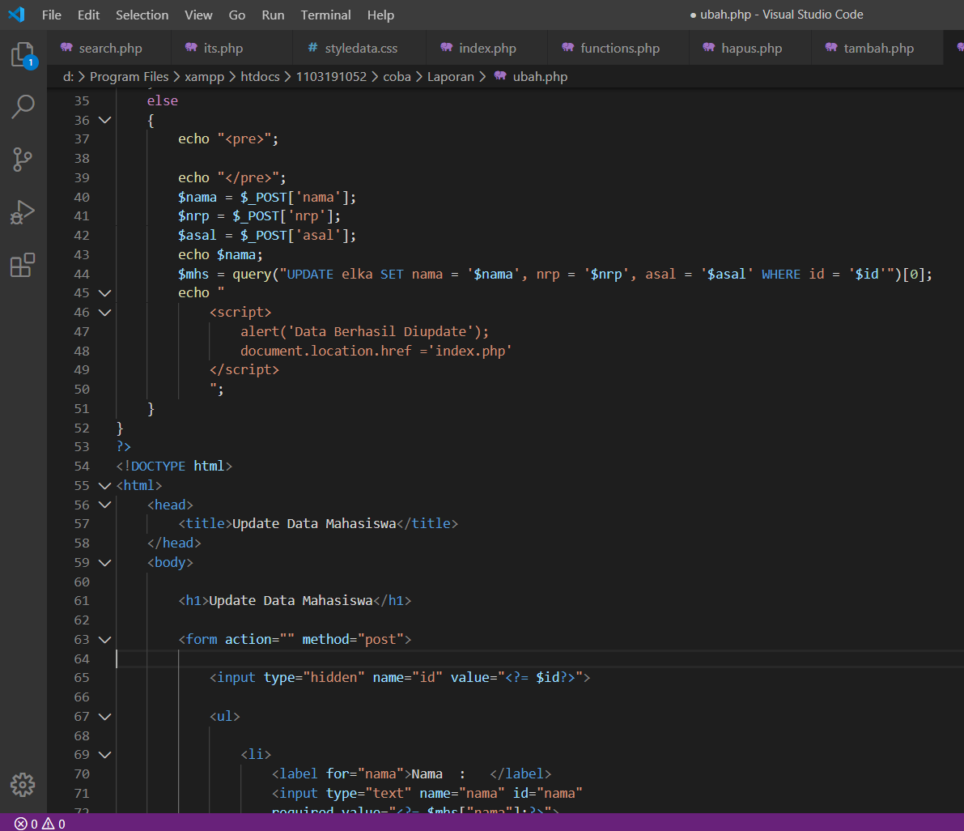The width and height of the screenshot is (964, 831).
Task: Open the Run menu
Action: 273,15
